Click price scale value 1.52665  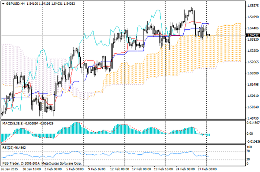click(x=253, y=62)
